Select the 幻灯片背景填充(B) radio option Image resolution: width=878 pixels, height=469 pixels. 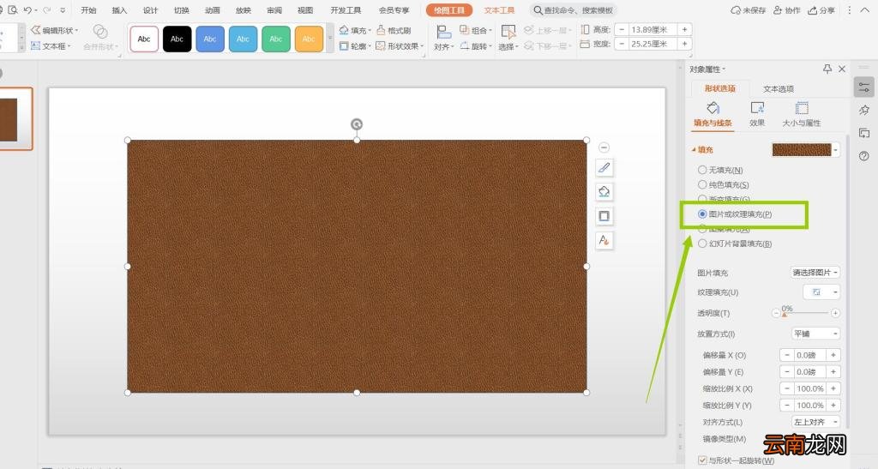pyautogui.click(x=735, y=244)
